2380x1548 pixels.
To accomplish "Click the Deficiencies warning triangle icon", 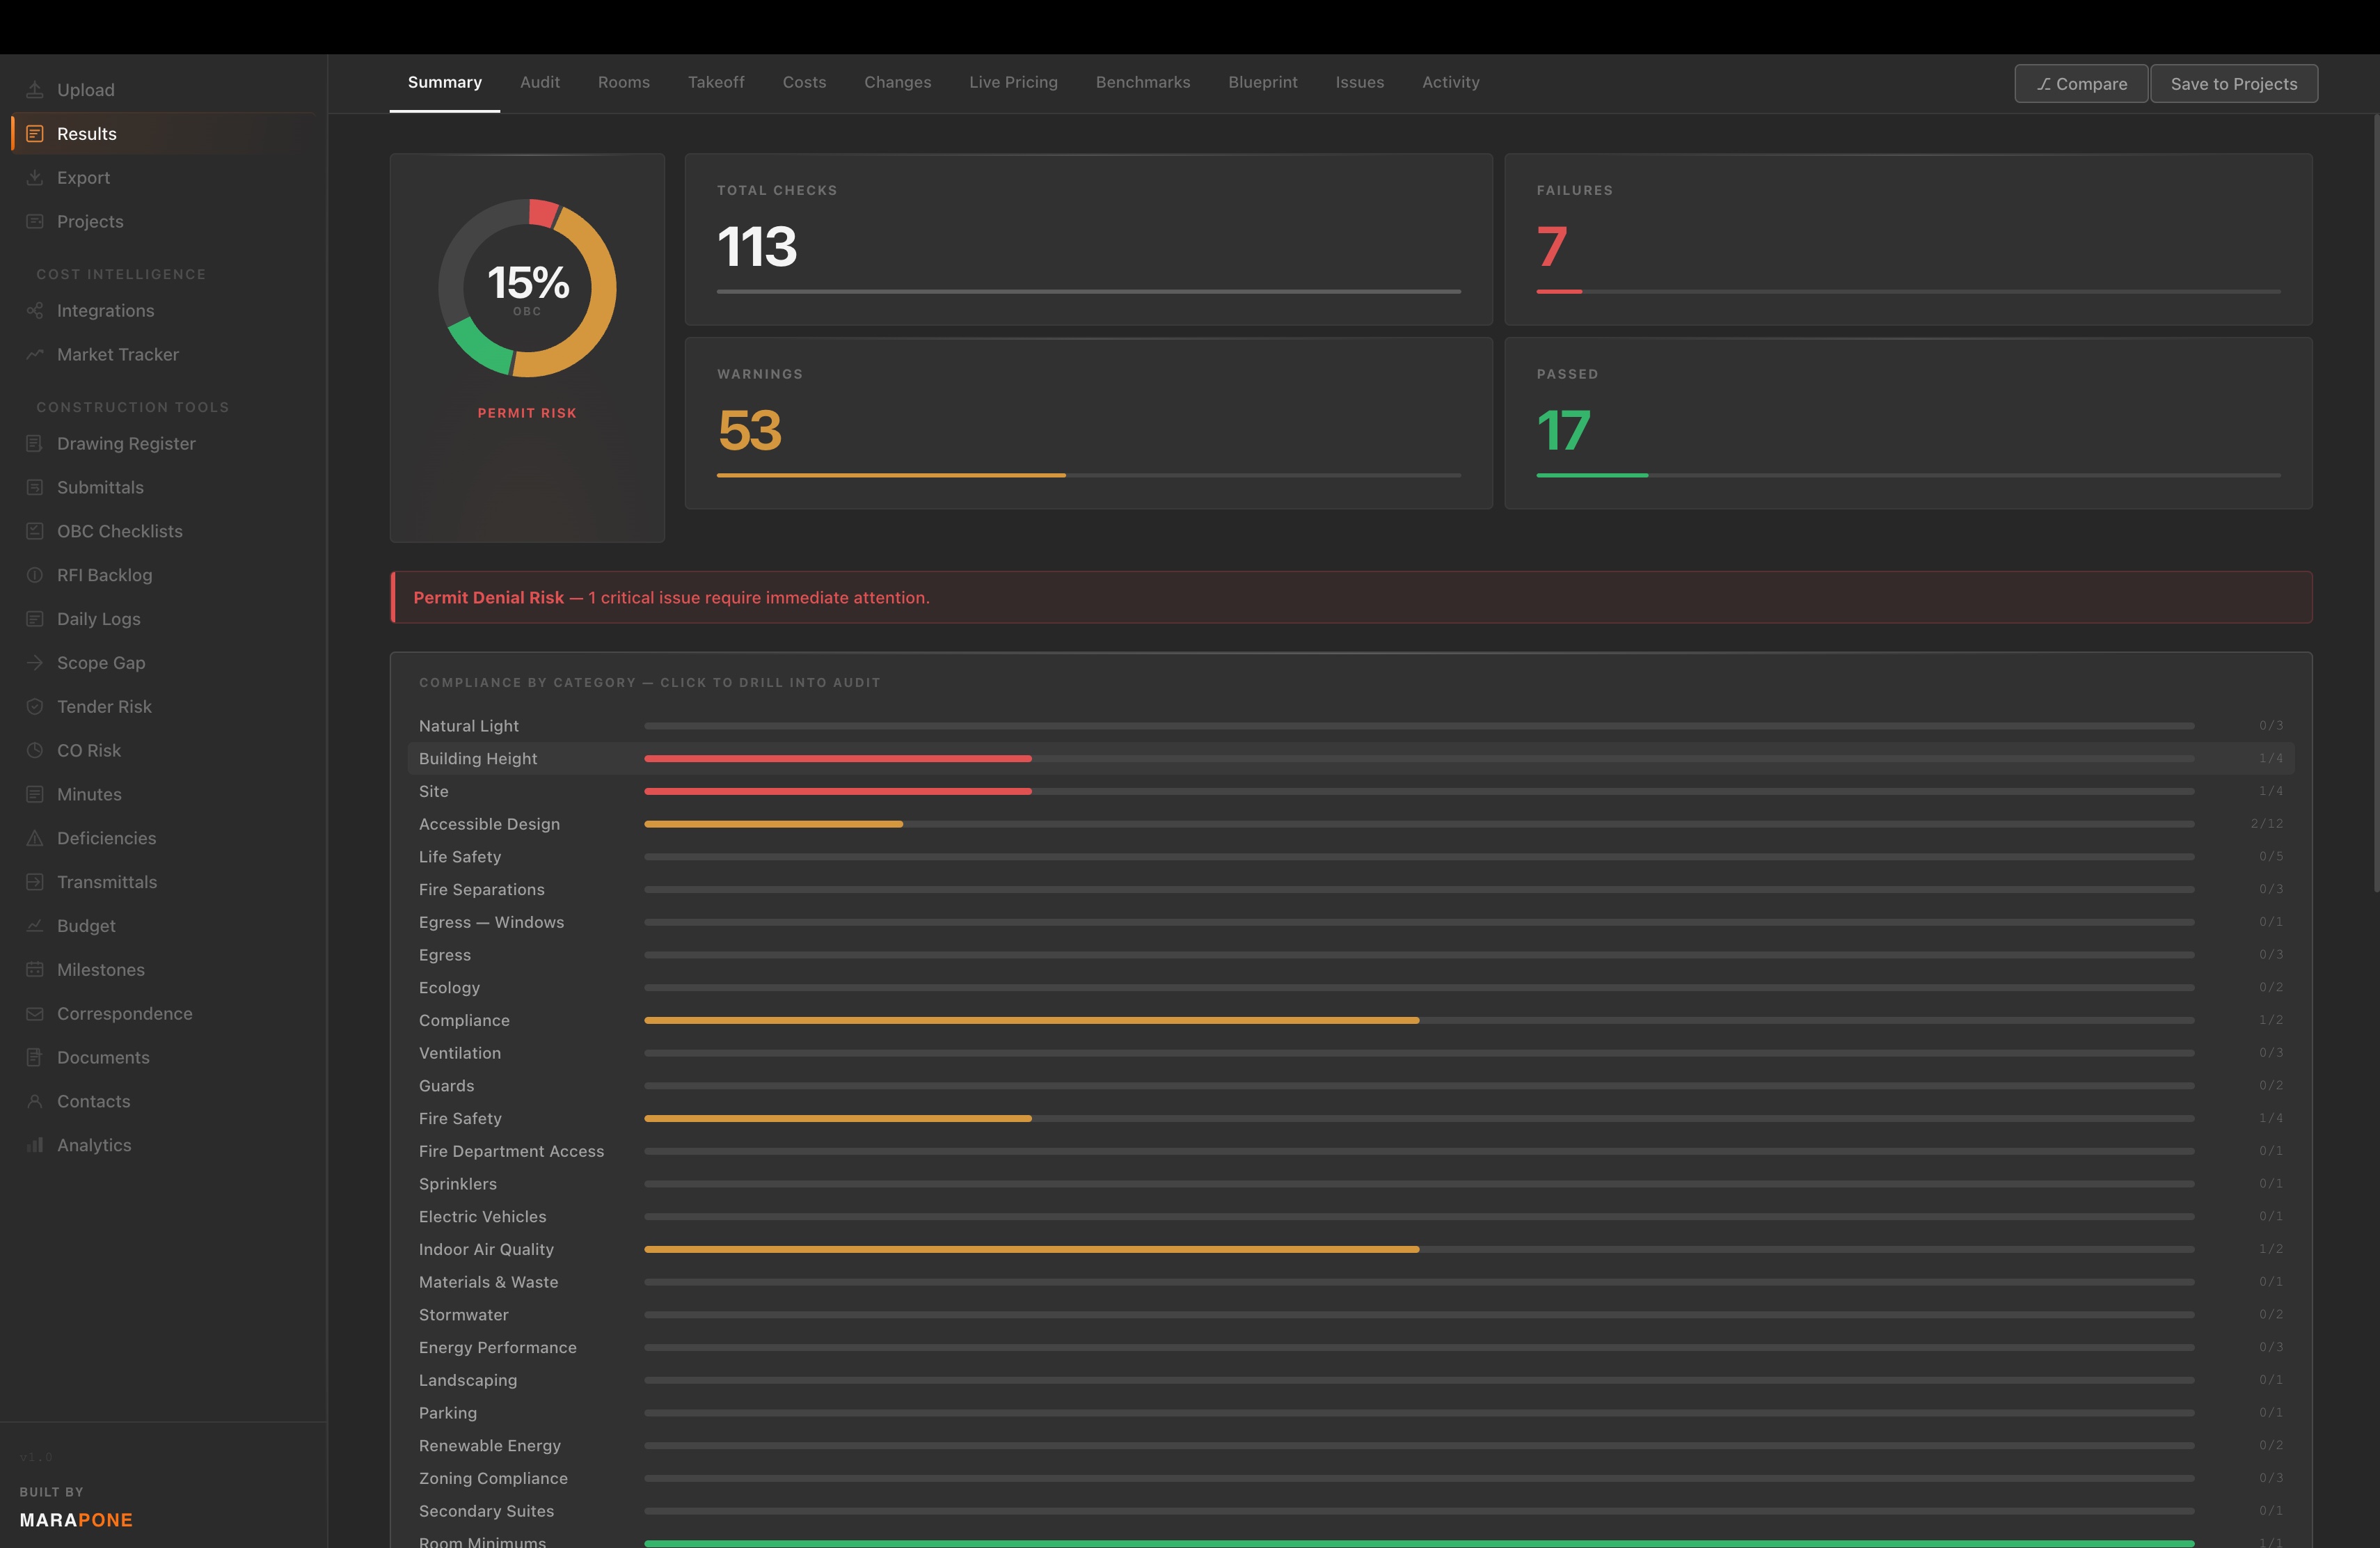I will (35, 839).
